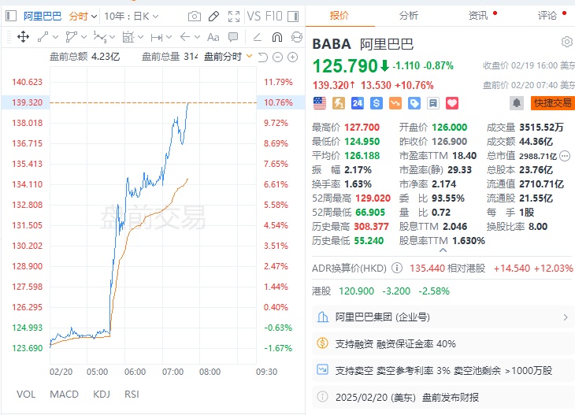
Task: Open the 资讯 news tab
Action: 478,15
